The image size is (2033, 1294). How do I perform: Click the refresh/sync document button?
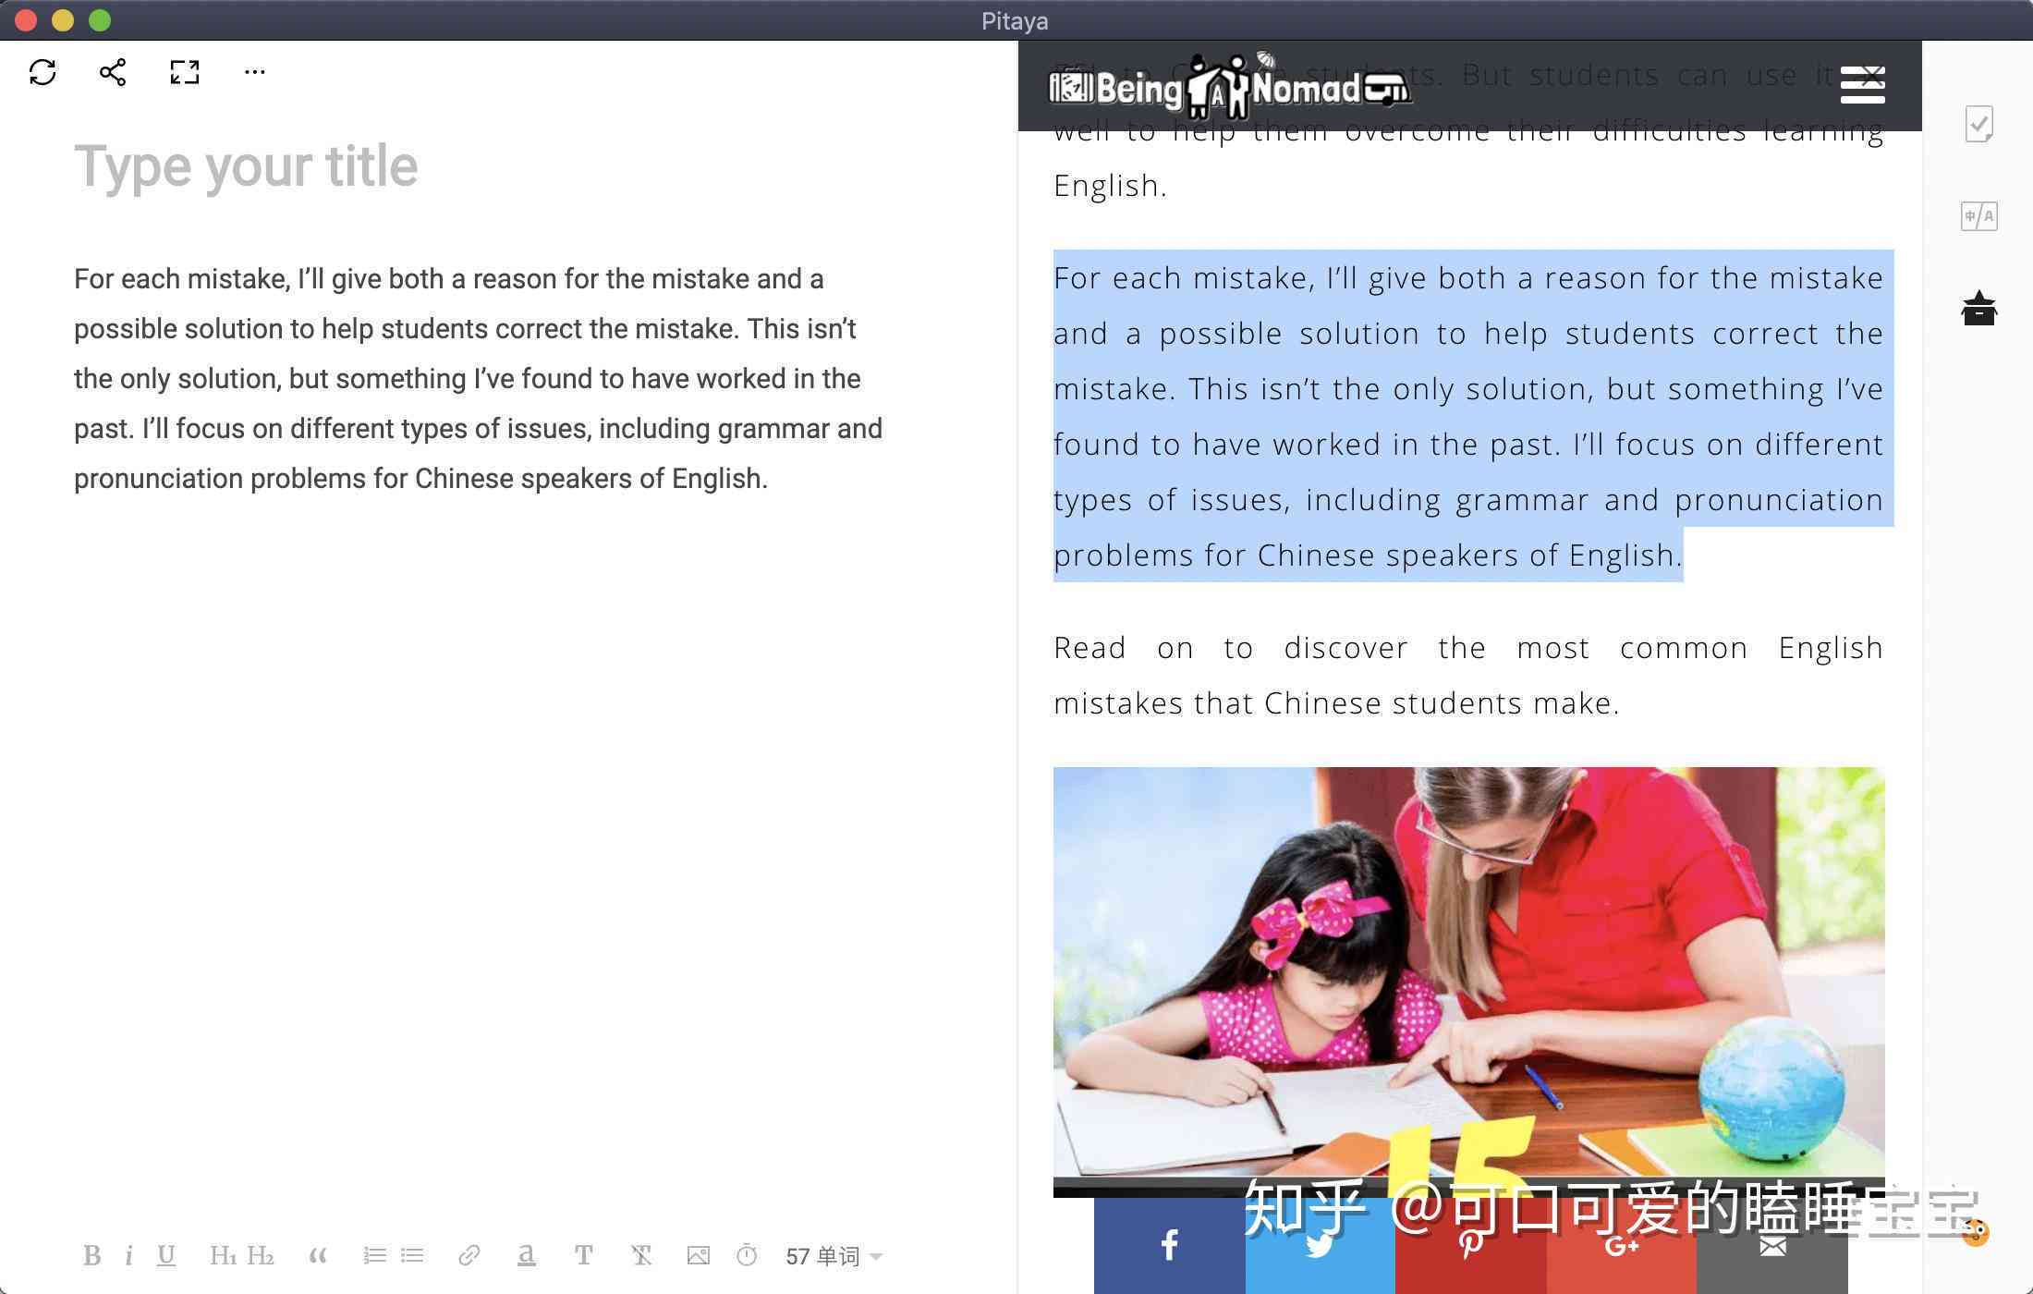(43, 71)
